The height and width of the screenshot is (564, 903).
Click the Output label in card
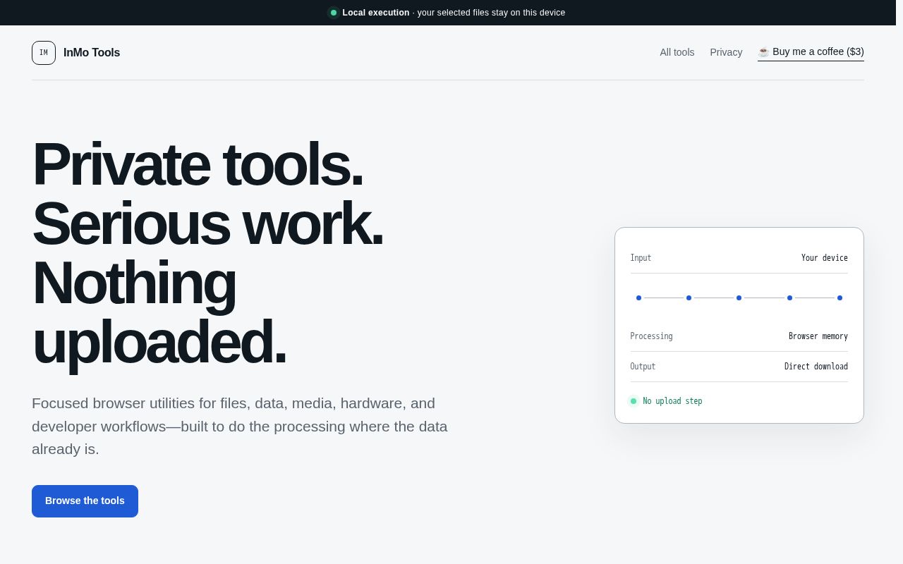coord(643,367)
